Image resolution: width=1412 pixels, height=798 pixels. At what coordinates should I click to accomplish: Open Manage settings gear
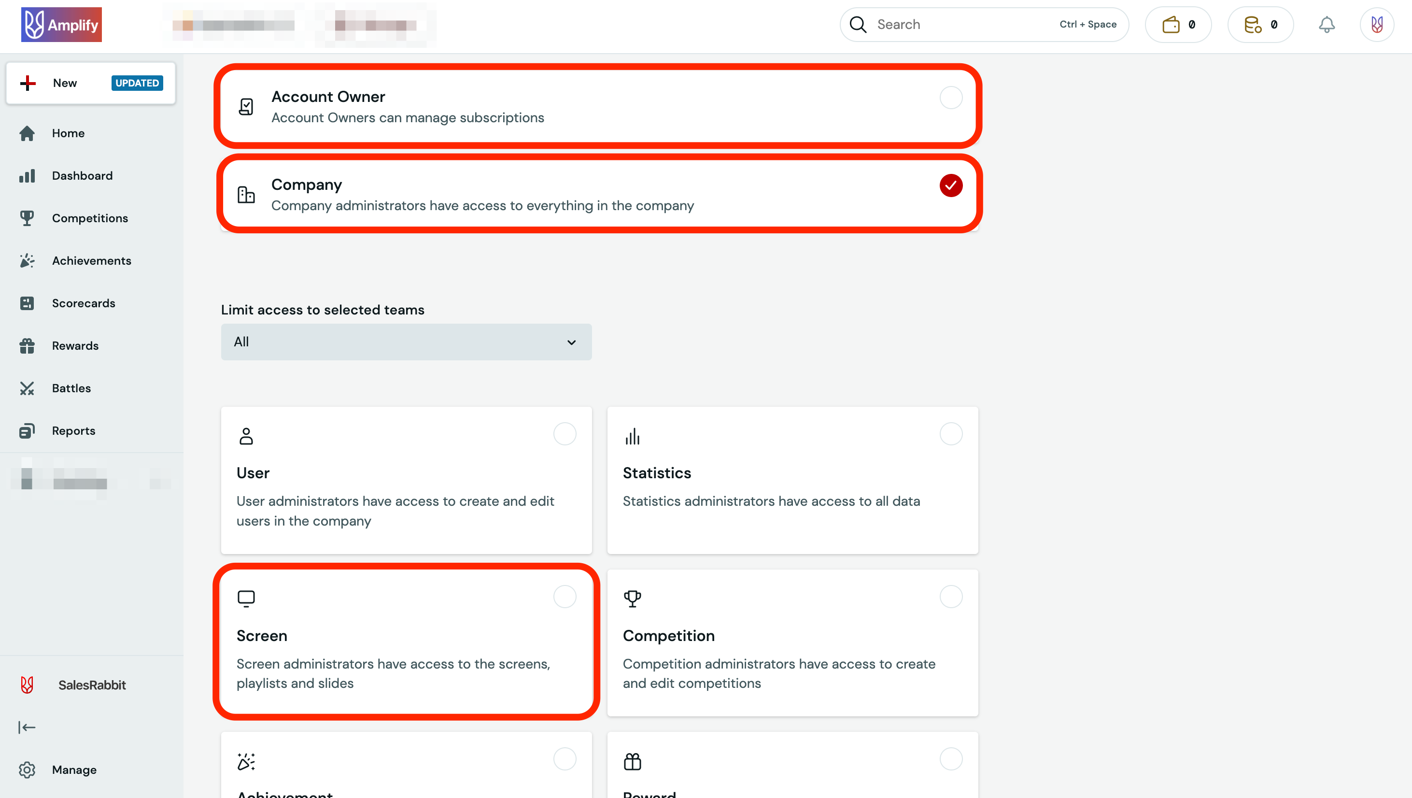pos(27,769)
